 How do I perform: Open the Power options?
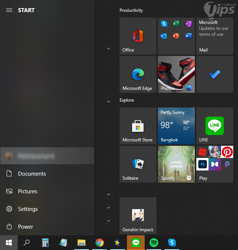(x=47, y=227)
